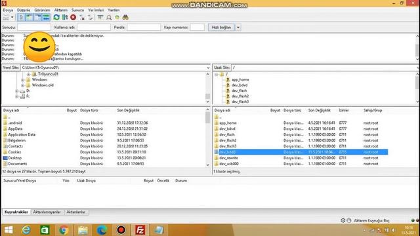Image resolution: width=420 pixels, height=236 pixels.
Task: Expand the F: drive node
Action: [17, 96]
